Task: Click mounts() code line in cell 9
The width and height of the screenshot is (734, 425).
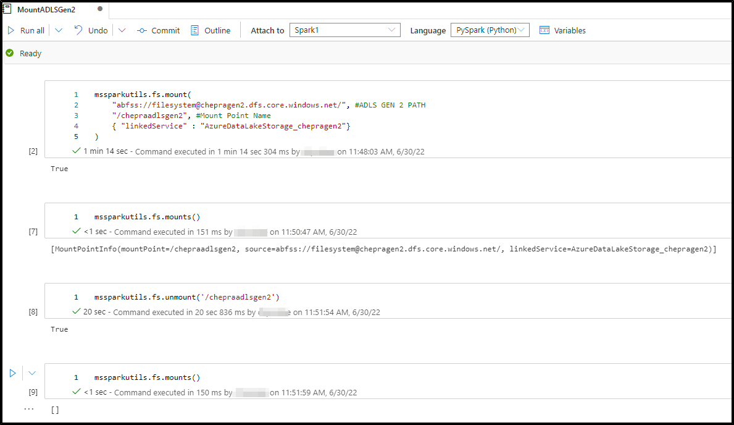Action: click(x=147, y=377)
